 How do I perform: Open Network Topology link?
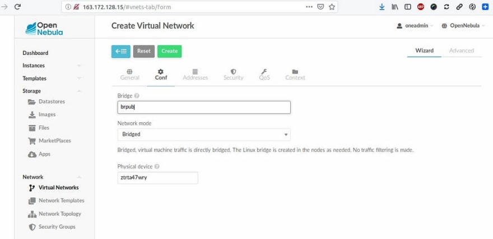[60, 214]
